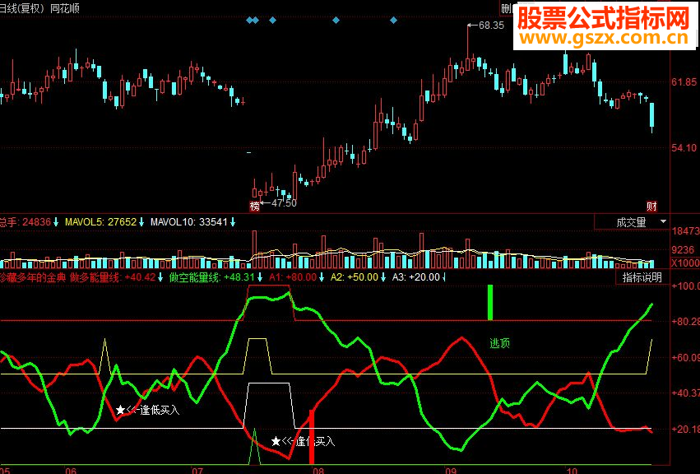
Task: Click the 同花顺 label at top
Action: pyautogui.click(x=65, y=8)
